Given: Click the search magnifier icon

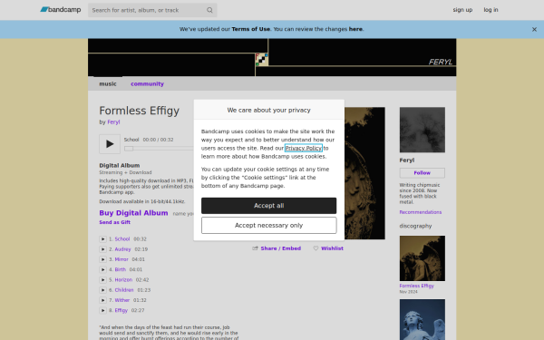Looking at the screenshot, I should [209, 10].
